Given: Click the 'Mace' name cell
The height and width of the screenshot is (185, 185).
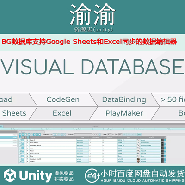Looking at the screenshot, I should click(x=53, y=151).
